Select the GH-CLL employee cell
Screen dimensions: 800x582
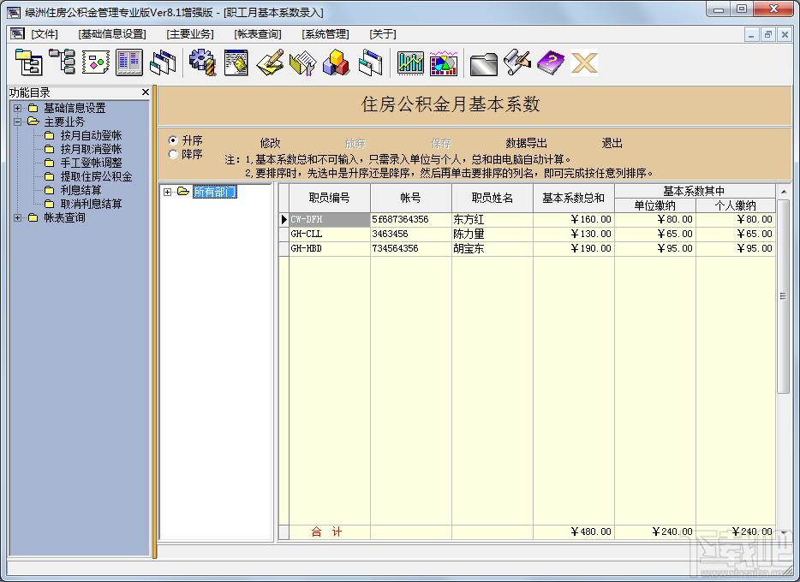(x=330, y=235)
